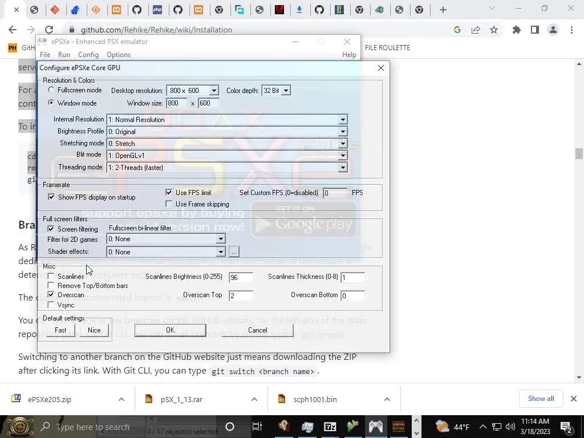Open the ePSXe Run menu
This screenshot has height=438, width=584.
point(64,54)
